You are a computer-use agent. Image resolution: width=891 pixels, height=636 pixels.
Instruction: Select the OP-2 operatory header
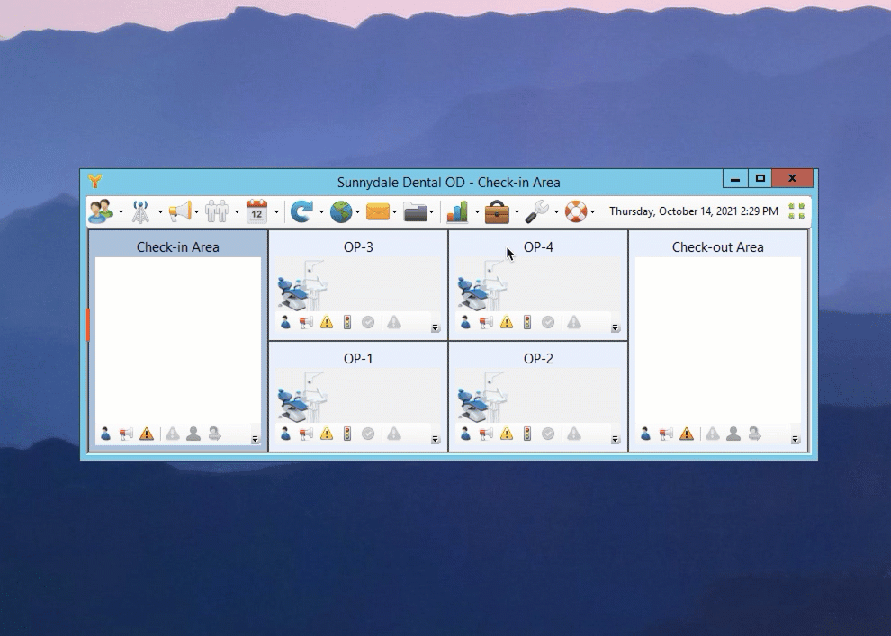coord(538,358)
